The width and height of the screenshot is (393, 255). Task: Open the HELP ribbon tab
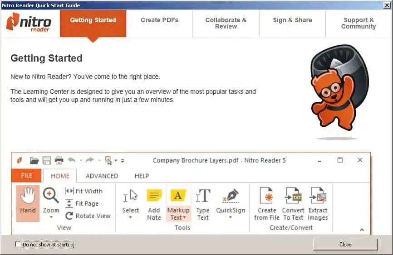coord(142,176)
